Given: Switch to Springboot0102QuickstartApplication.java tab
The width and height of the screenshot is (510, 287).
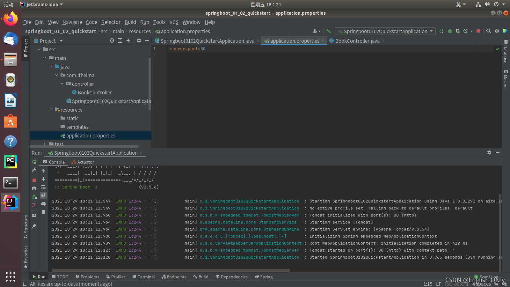Looking at the screenshot, I should [207, 41].
